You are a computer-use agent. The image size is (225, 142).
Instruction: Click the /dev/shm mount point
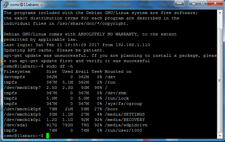coord(115,93)
